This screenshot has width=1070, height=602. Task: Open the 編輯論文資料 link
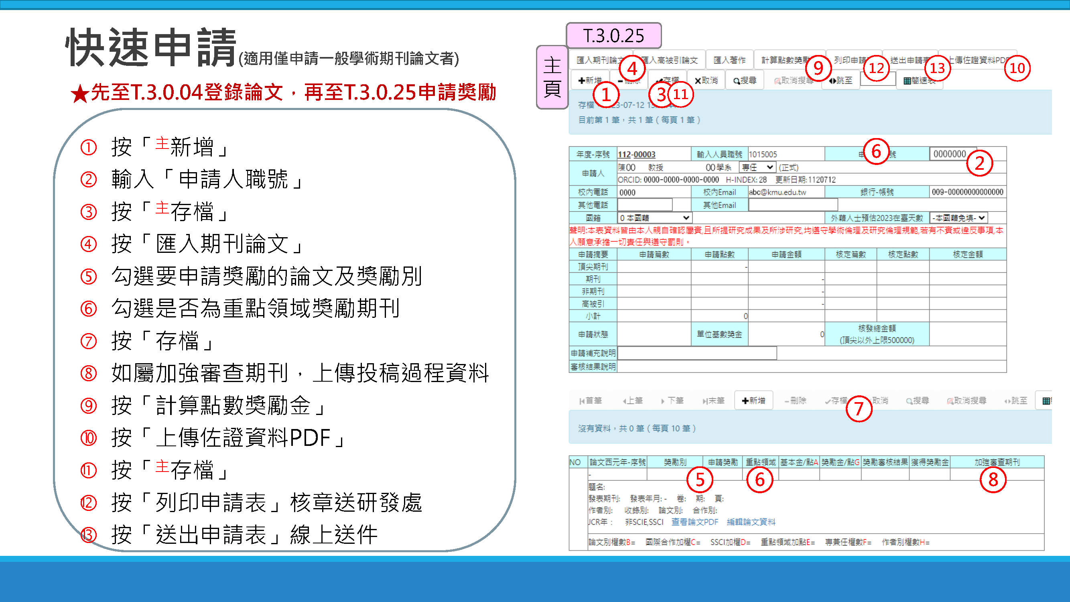[x=751, y=522]
